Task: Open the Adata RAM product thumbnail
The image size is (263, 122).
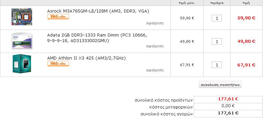Action: tap(22, 41)
